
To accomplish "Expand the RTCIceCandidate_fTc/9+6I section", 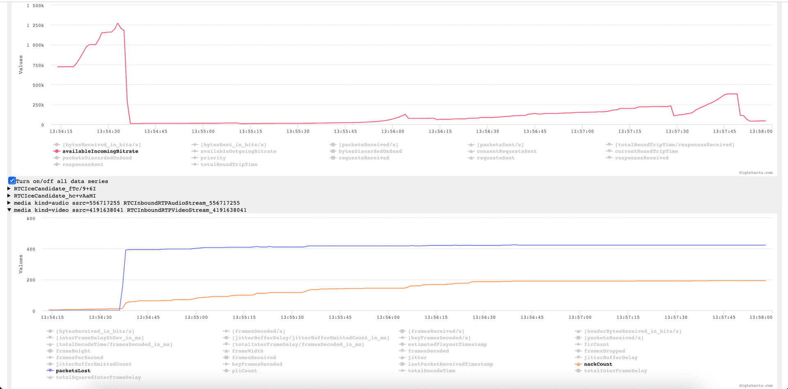I will click(x=9, y=189).
